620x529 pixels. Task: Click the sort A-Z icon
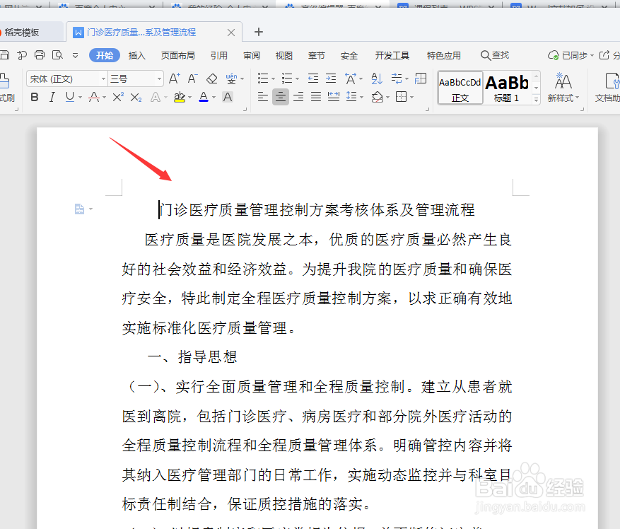click(x=377, y=79)
